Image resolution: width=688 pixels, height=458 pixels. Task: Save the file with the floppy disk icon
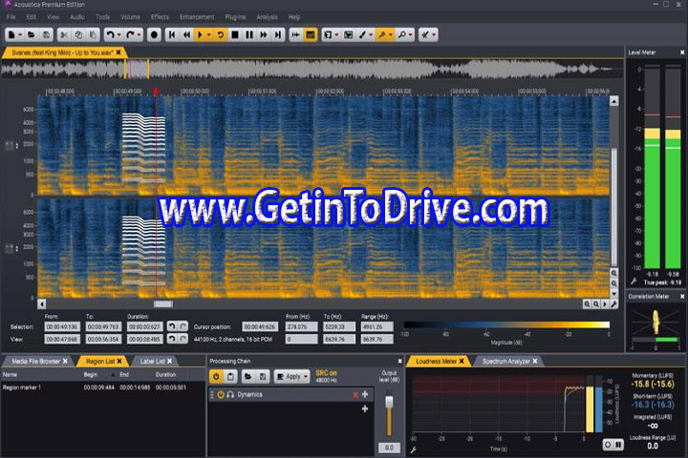(x=46, y=34)
